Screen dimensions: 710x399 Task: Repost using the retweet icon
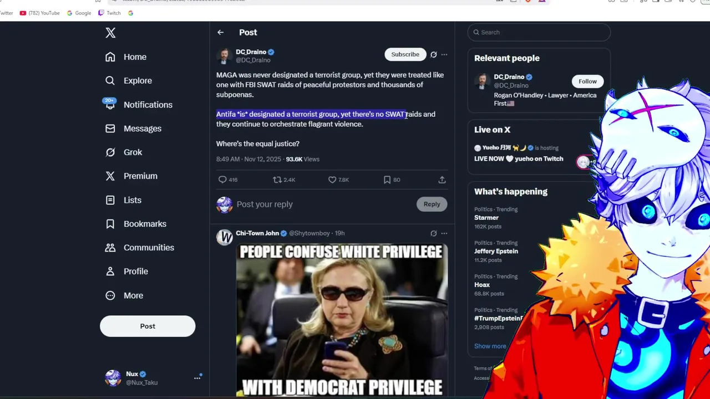coord(277,180)
